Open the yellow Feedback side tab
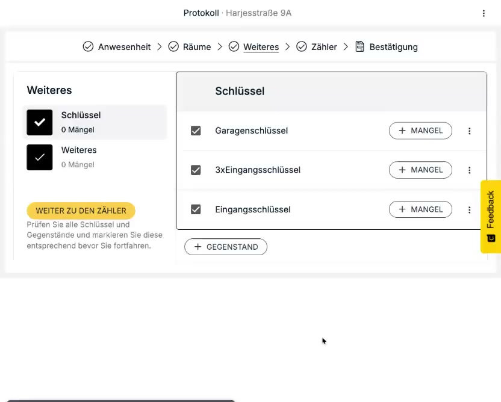The height and width of the screenshot is (402, 501). 491,217
